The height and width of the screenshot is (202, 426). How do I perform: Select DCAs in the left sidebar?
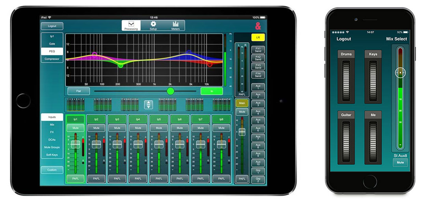(52, 140)
